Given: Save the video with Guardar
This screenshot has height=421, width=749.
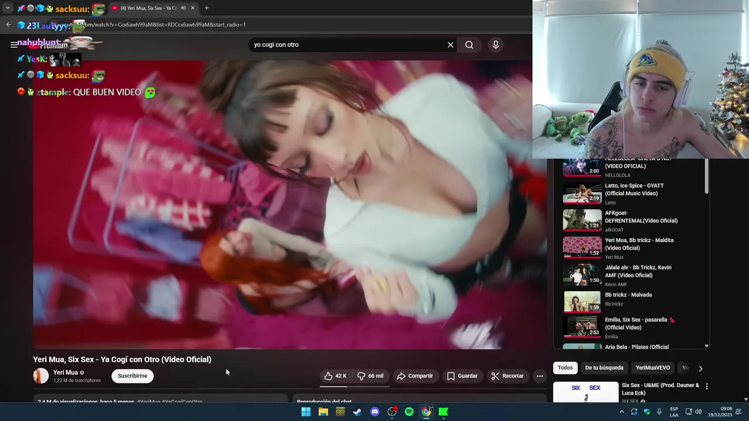Looking at the screenshot, I should [462, 376].
